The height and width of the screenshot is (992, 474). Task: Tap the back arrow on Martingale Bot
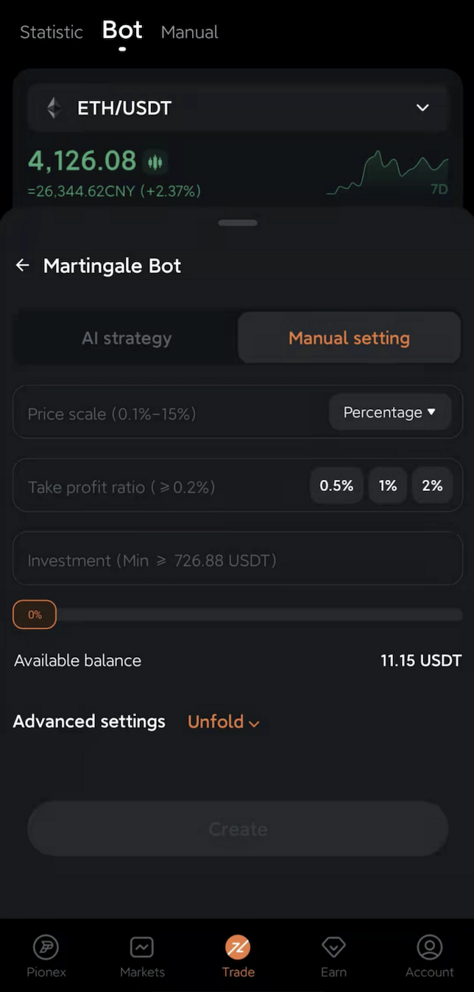(x=22, y=266)
